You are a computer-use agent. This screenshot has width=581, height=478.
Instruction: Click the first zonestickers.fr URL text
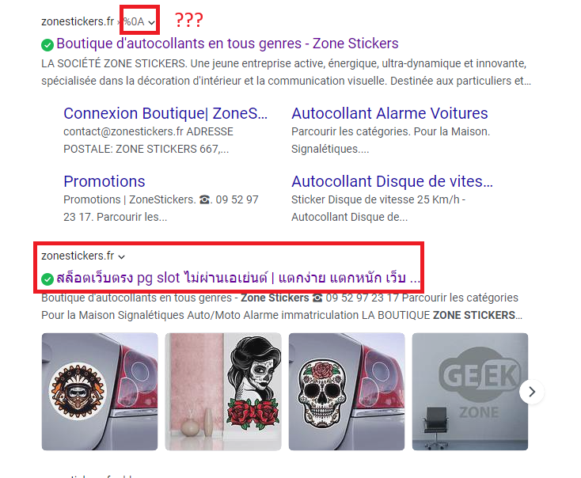tap(78, 21)
